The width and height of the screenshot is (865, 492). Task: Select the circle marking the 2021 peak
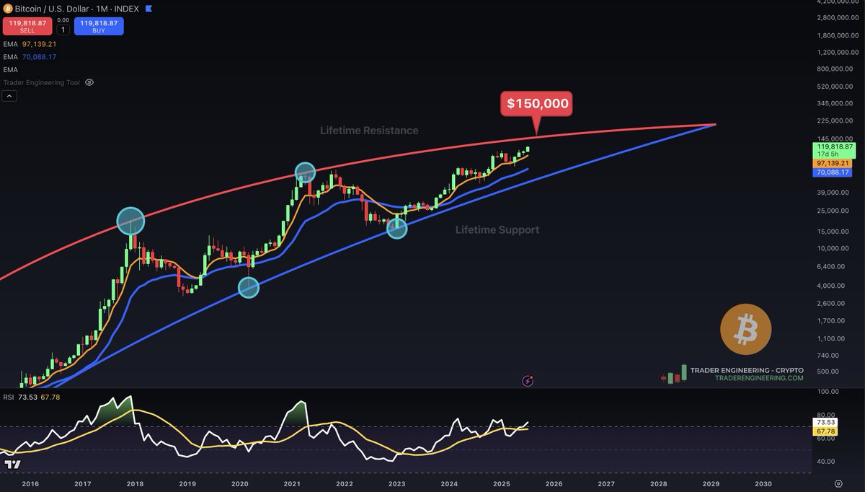point(306,172)
